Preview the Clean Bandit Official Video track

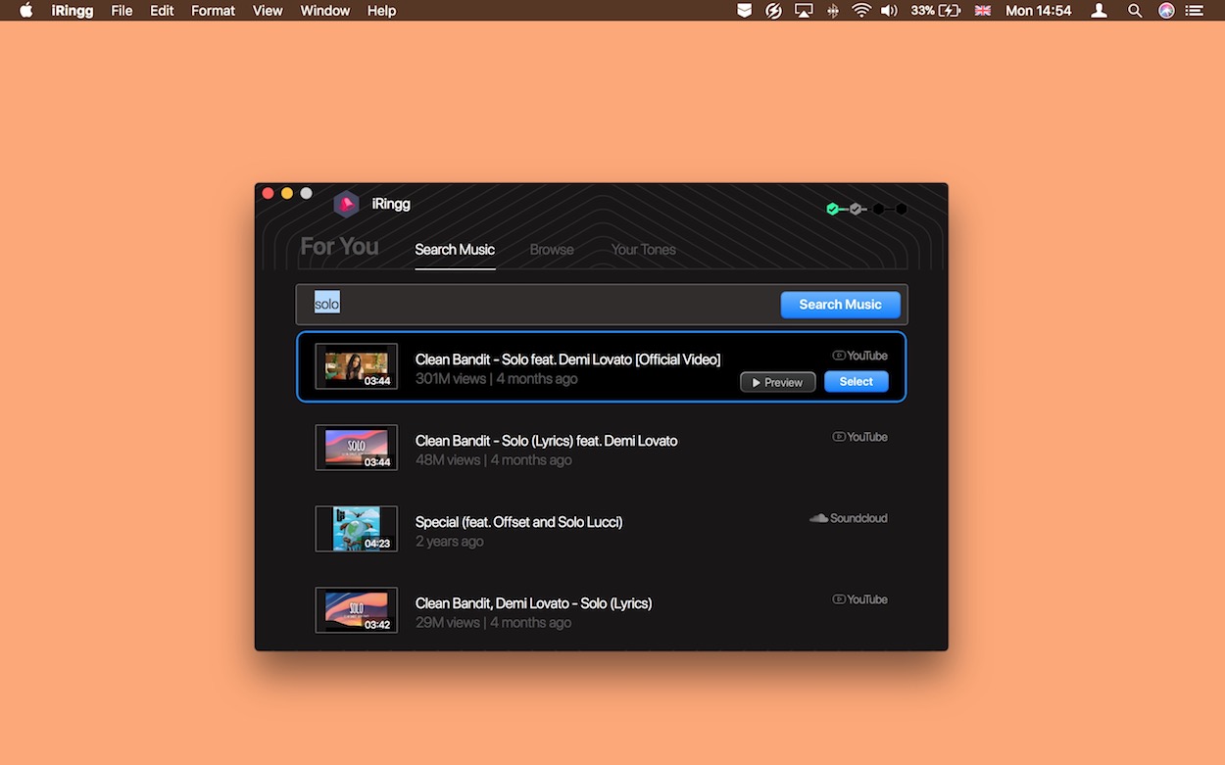point(778,382)
